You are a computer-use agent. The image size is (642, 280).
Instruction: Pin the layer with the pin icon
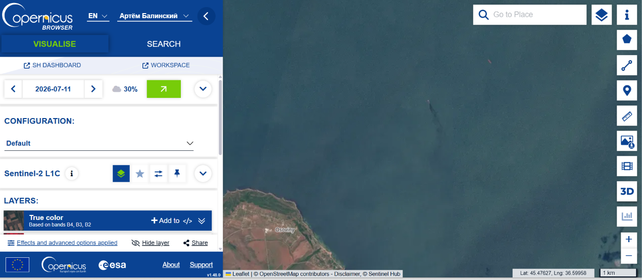coord(177,174)
